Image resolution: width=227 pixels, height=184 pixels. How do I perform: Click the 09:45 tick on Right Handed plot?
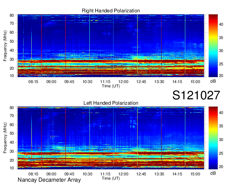coord(69,82)
